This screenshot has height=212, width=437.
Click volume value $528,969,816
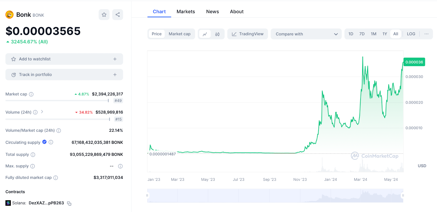109,112
